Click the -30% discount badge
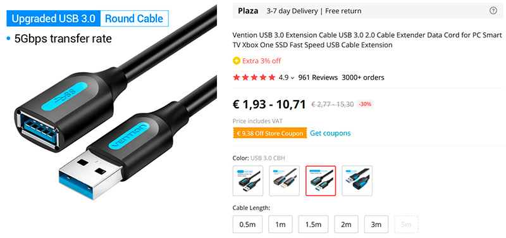 pos(365,104)
